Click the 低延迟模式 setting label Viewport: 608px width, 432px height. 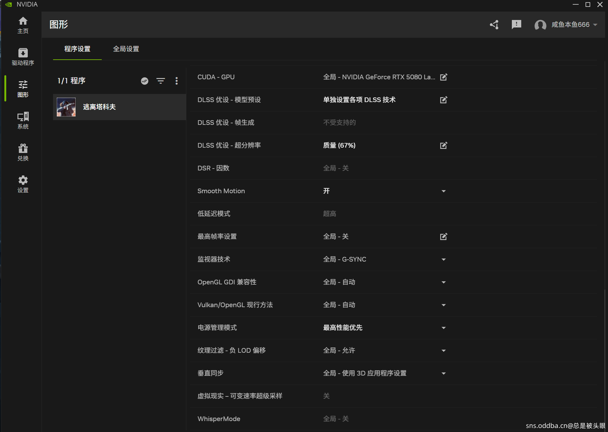pyautogui.click(x=214, y=214)
